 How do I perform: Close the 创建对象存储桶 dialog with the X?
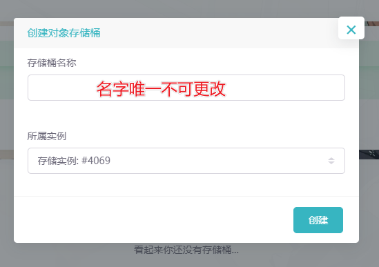click(x=351, y=30)
